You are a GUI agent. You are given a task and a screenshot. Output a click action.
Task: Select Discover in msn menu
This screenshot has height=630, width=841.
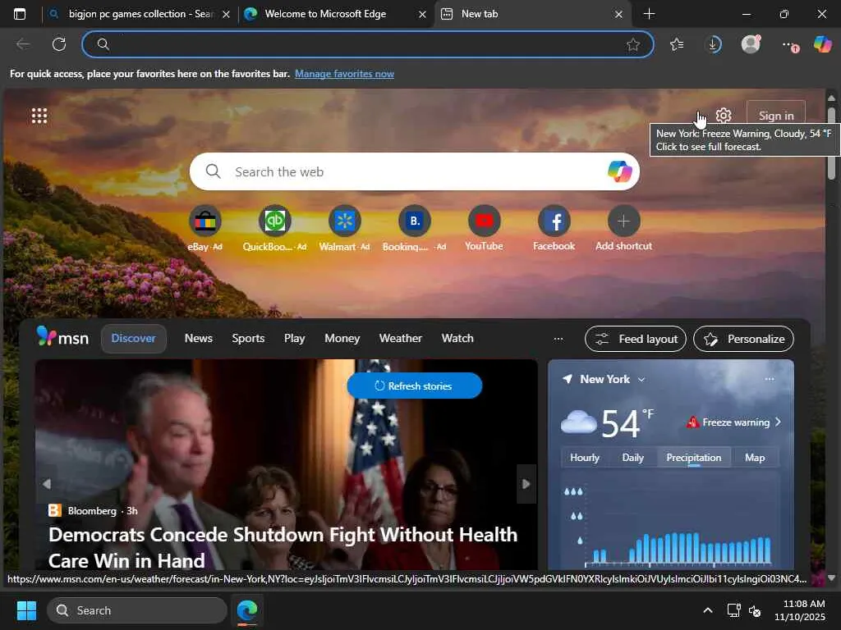(x=134, y=338)
